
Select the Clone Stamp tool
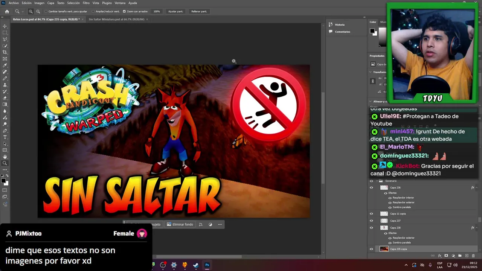click(5, 85)
